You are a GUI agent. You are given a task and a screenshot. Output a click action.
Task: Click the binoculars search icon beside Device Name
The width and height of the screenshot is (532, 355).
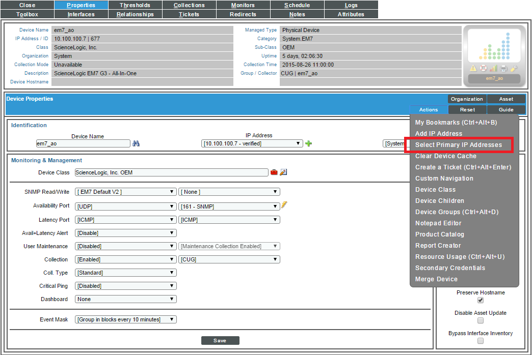(x=137, y=143)
